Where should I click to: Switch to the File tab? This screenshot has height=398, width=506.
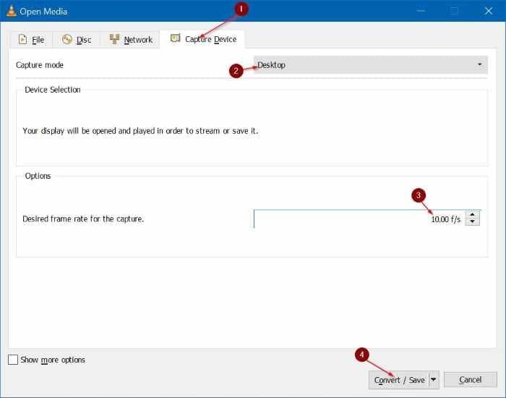click(31, 40)
